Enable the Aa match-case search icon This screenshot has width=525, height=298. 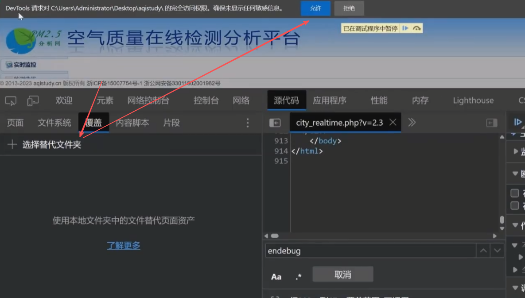pyautogui.click(x=276, y=276)
